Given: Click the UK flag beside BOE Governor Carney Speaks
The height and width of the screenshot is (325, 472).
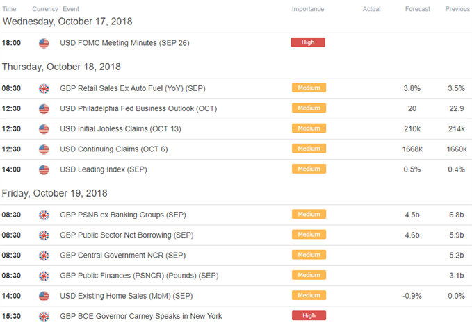Looking at the screenshot, I should 44,317.
